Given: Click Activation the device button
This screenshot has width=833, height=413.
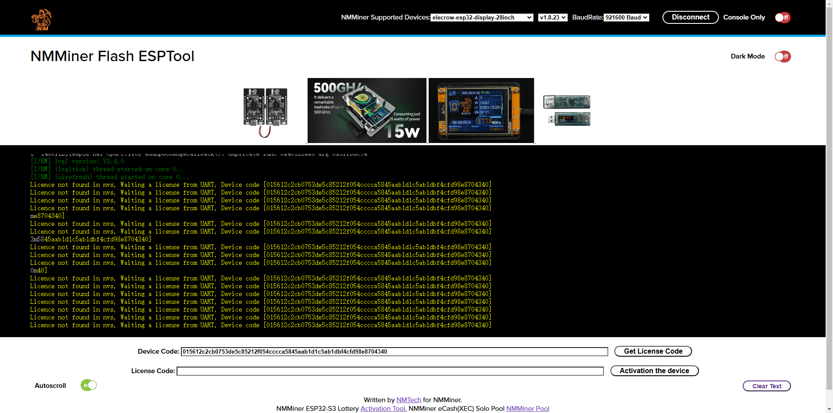Looking at the screenshot, I should click(x=654, y=371).
